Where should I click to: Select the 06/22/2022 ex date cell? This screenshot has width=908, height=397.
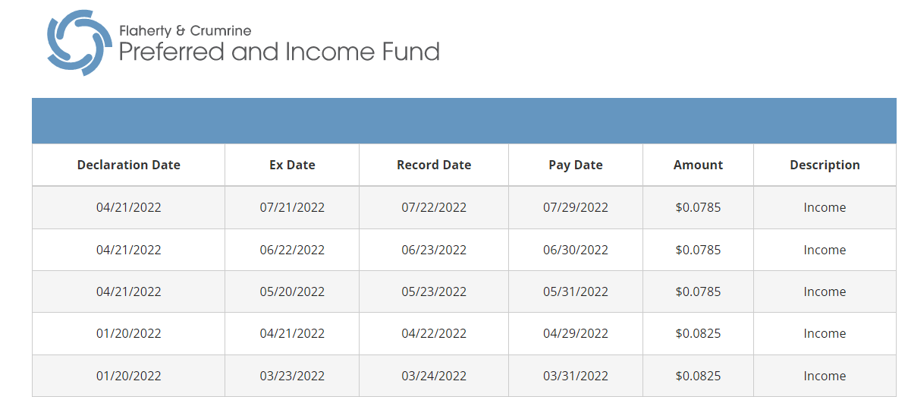[x=292, y=250]
